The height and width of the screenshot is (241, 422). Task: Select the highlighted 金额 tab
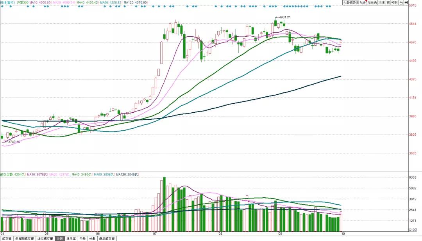click(x=60, y=239)
